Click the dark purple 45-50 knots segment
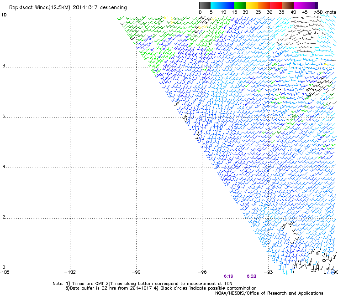Screen dimensions: 338x296 [312, 5]
